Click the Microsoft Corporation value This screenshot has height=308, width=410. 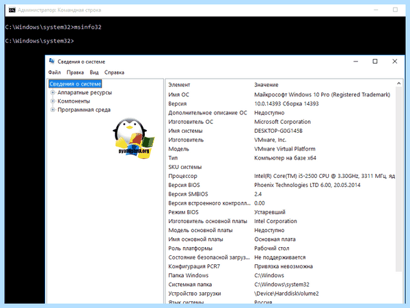pyautogui.click(x=282, y=122)
